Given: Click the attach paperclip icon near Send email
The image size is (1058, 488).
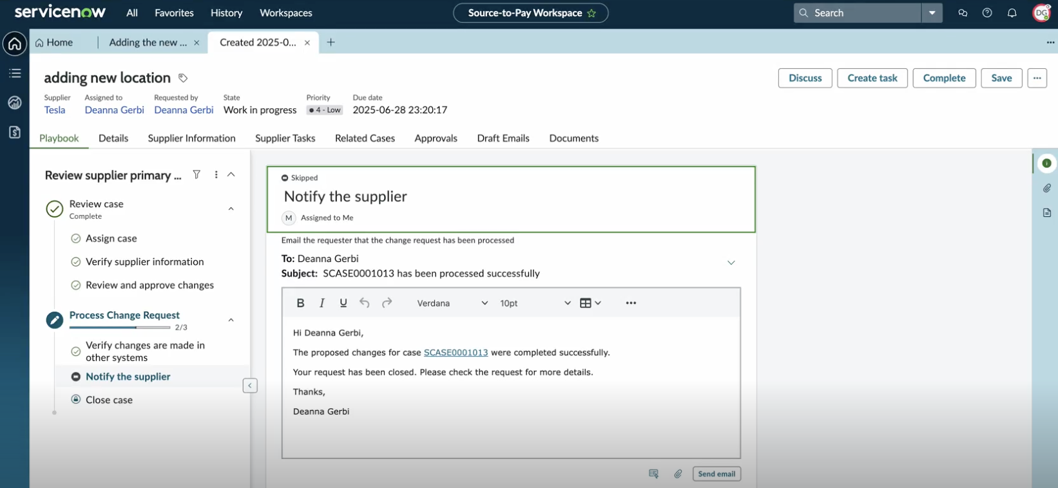Looking at the screenshot, I should [678, 474].
